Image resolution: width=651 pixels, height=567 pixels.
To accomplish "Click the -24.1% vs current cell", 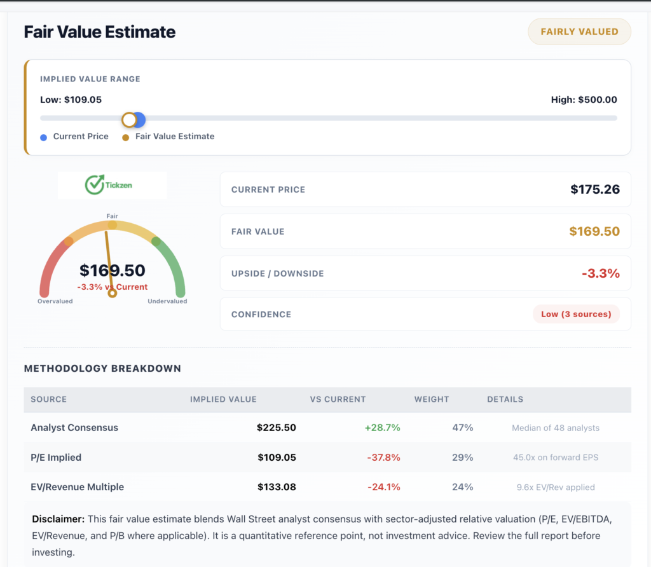I will click(x=384, y=487).
